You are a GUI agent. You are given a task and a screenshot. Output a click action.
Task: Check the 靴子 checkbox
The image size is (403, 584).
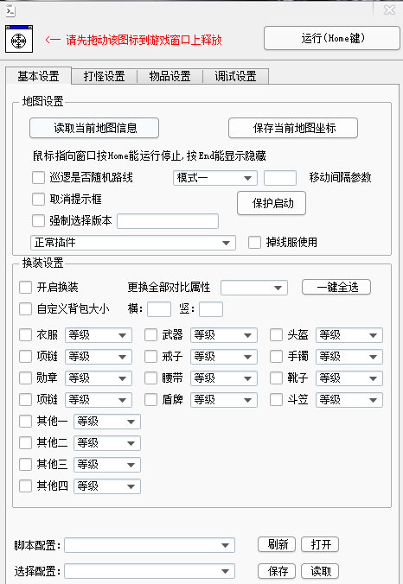(276, 378)
